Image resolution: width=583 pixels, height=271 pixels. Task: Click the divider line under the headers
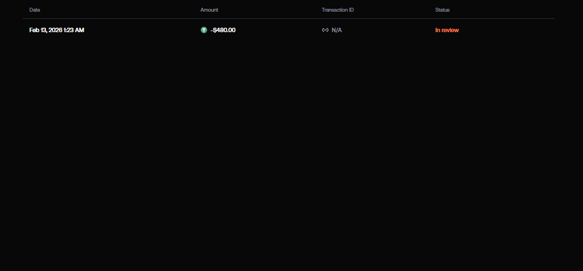(288, 18)
